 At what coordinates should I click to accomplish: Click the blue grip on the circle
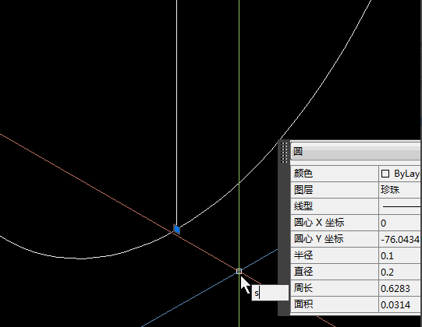pos(177,229)
